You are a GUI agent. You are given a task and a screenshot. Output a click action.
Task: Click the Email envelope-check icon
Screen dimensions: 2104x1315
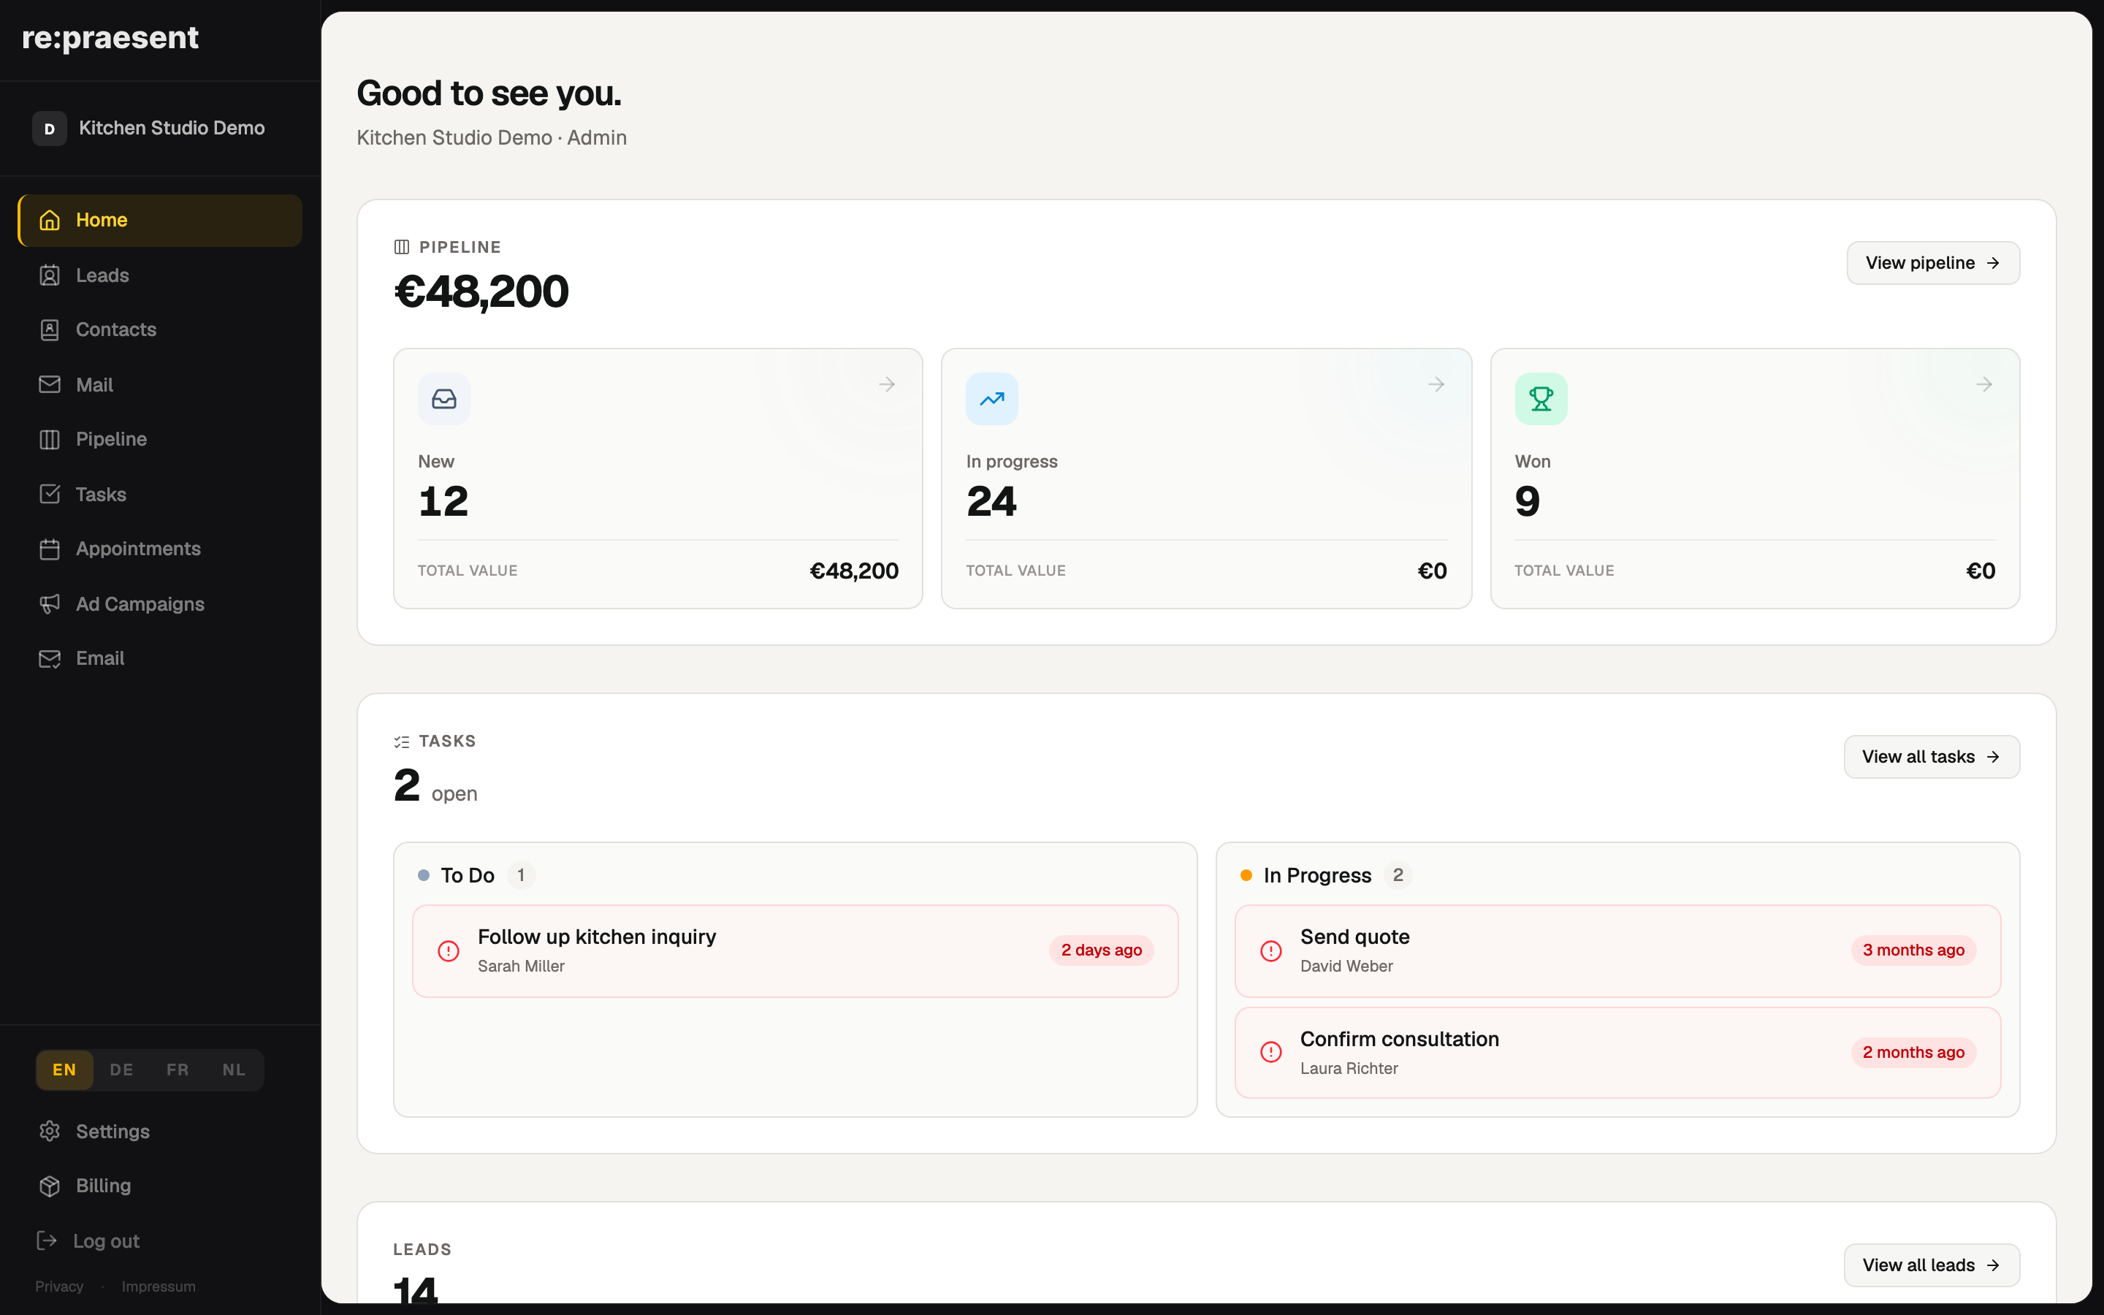point(50,658)
